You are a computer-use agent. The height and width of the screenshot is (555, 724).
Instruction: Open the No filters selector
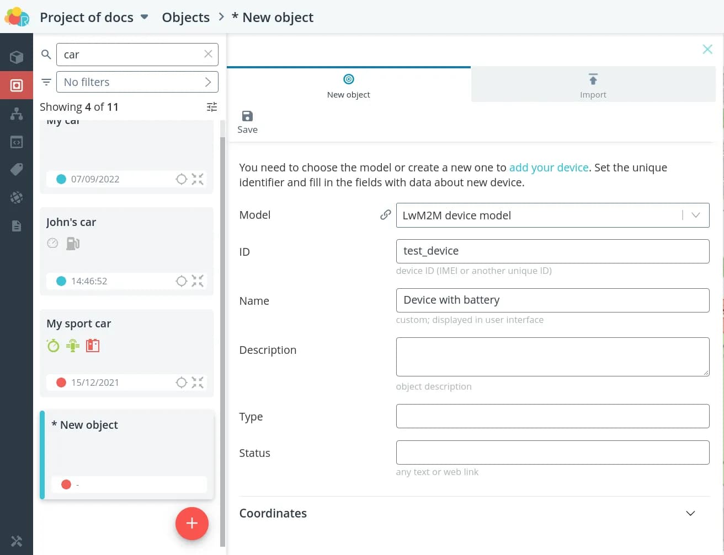pos(137,82)
